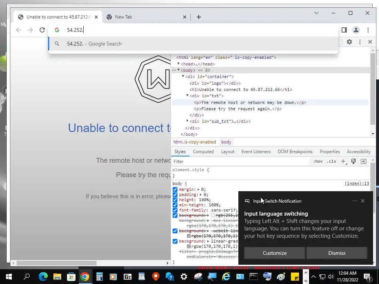Collapse the div id="txt" node
Screen dimensions: 379x284
click(187, 96)
